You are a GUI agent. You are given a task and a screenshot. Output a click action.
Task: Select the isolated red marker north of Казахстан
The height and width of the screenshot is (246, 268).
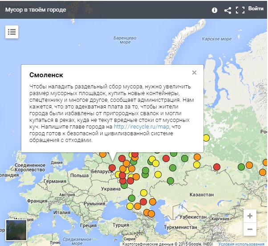coord(217,167)
